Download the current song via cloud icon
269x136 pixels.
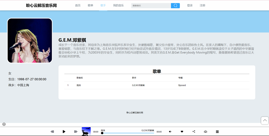205,132
